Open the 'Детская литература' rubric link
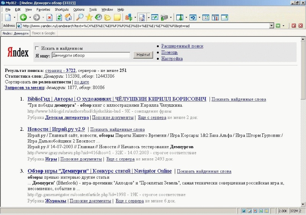The height and width of the screenshot is (215, 306). click(67, 117)
